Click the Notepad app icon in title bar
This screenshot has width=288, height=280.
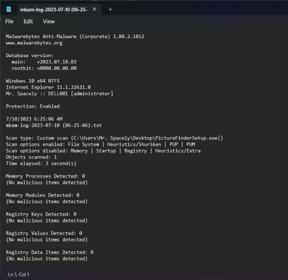coord(9,9)
